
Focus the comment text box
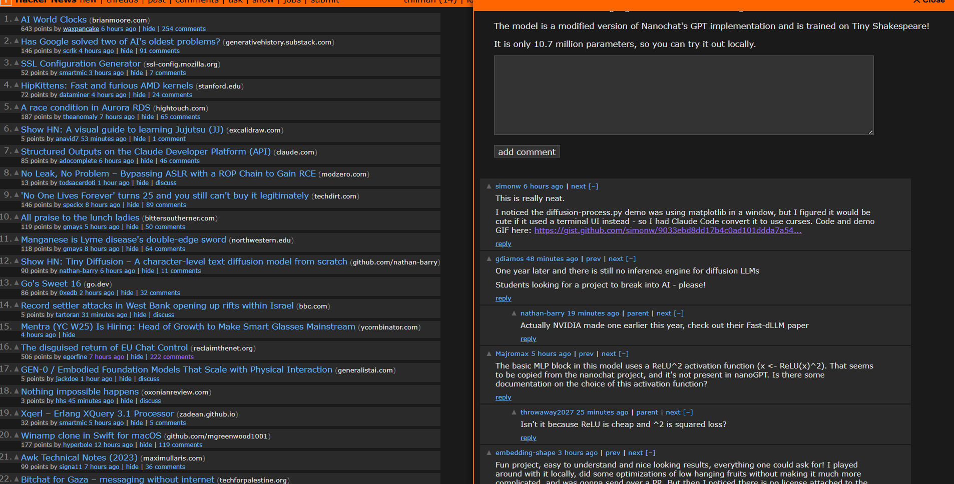[x=683, y=95]
